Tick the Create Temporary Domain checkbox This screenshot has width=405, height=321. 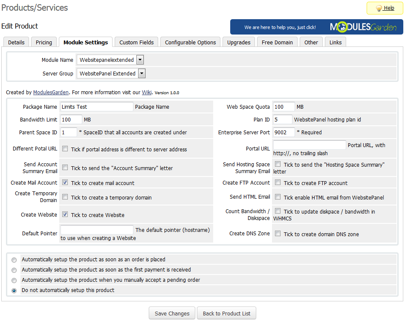pyautogui.click(x=65, y=197)
